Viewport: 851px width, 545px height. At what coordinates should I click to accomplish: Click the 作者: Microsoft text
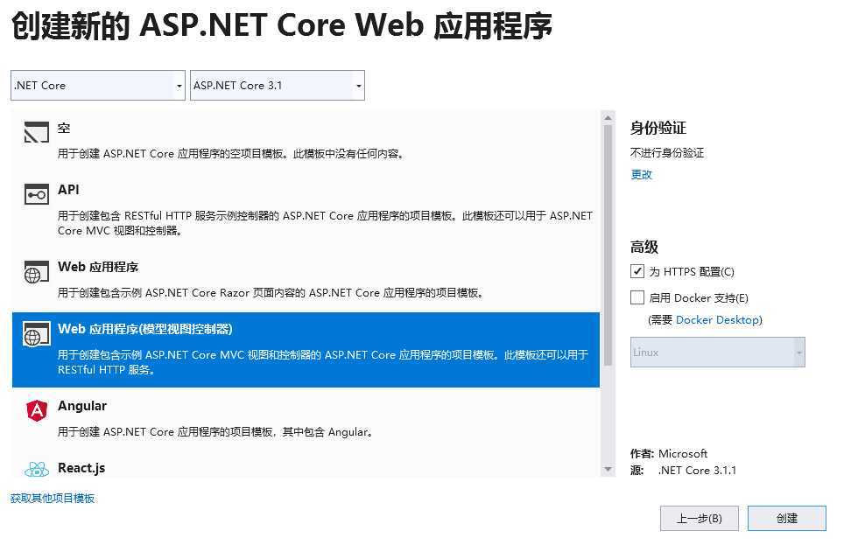pyautogui.click(x=669, y=453)
